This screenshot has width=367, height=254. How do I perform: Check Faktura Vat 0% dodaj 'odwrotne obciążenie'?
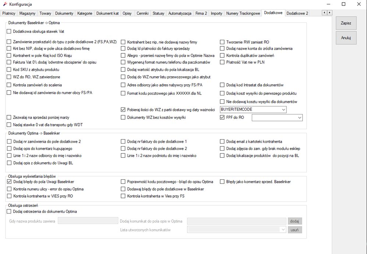click(9, 62)
